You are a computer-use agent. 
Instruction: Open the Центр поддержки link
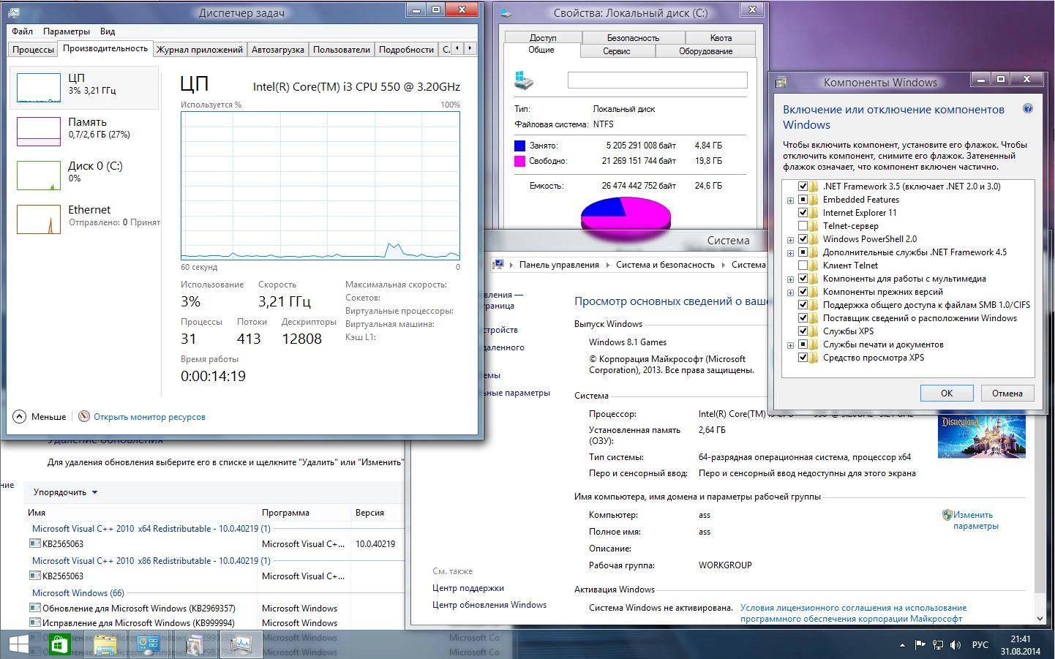468,588
